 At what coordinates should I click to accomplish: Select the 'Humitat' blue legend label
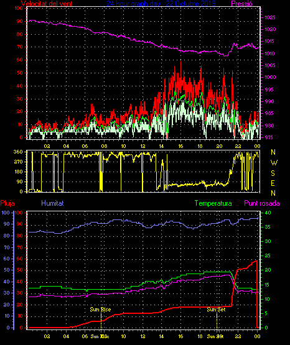click(52, 203)
